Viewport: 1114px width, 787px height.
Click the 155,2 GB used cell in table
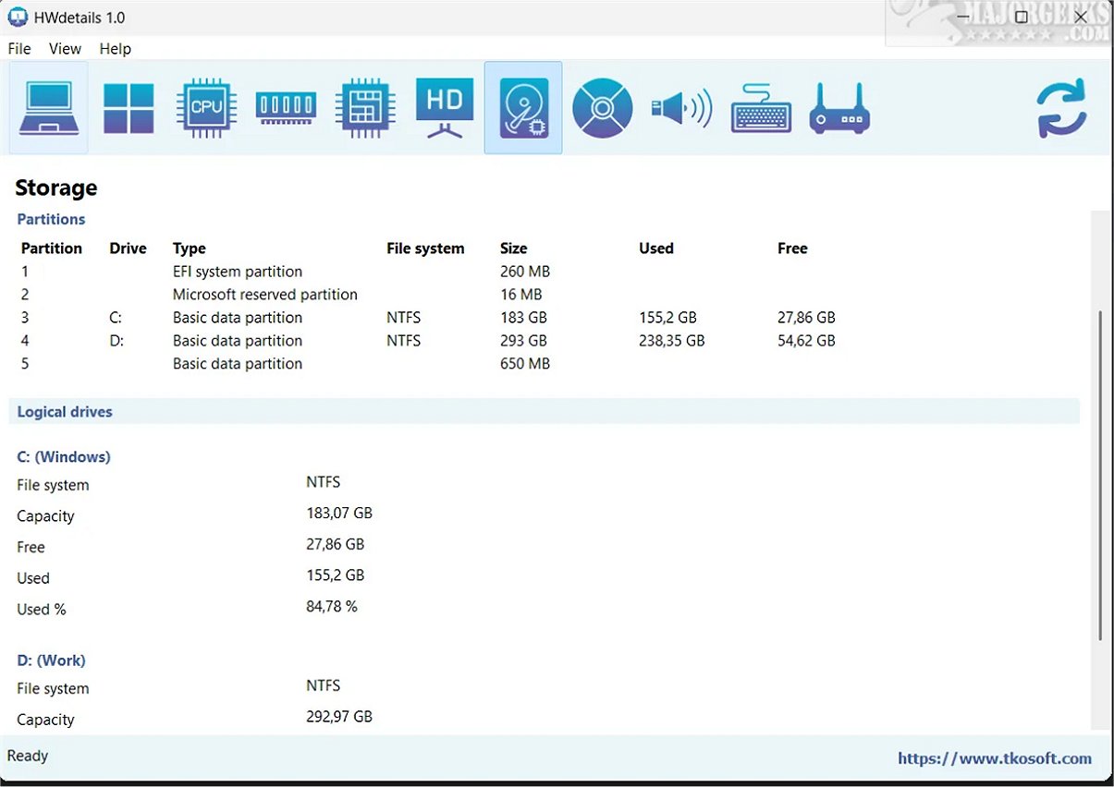667,318
